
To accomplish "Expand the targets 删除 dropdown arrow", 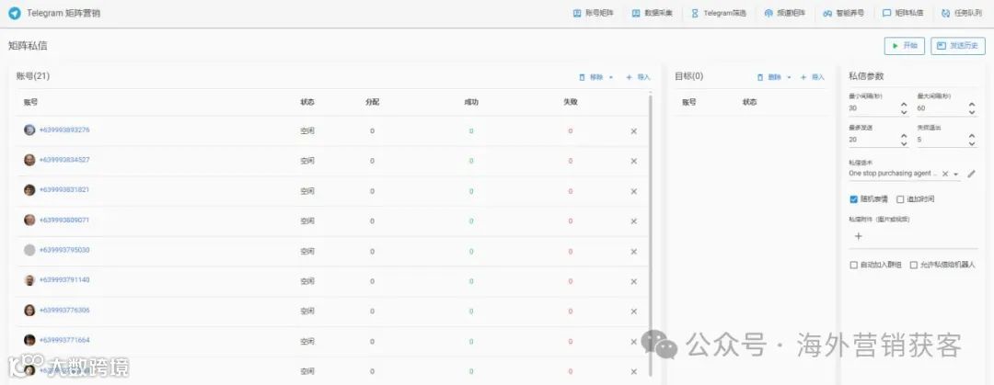I will click(790, 77).
